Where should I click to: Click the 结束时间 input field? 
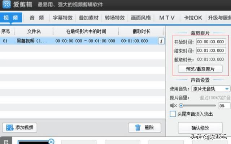click(211, 51)
